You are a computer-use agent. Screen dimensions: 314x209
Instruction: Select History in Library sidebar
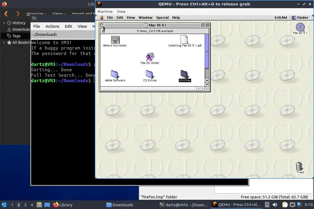16,23
